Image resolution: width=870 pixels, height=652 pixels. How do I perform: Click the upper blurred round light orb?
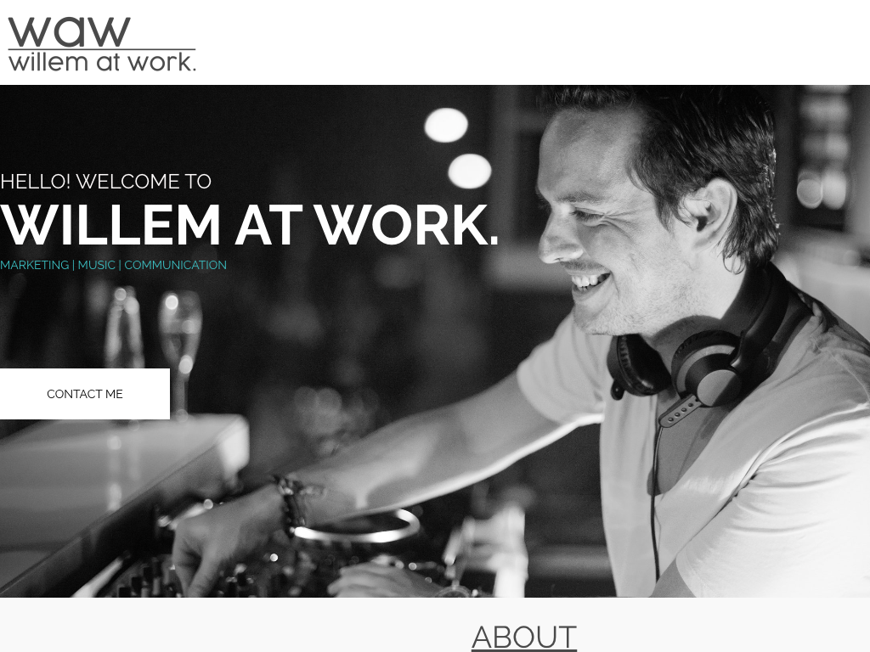tap(446, 125)
